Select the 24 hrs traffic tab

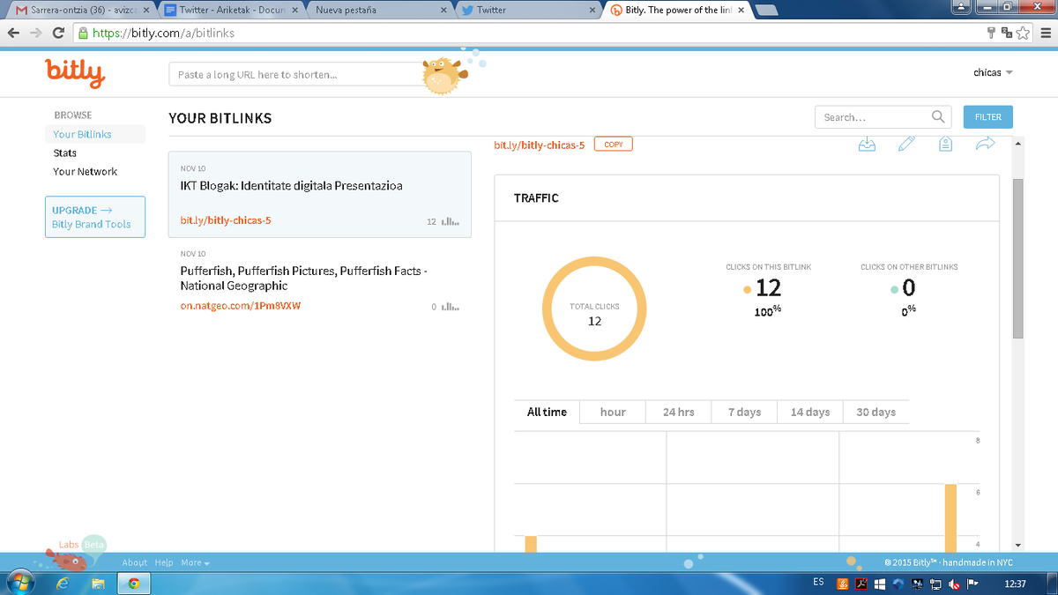pyautogui.click(x=679, y=412)
